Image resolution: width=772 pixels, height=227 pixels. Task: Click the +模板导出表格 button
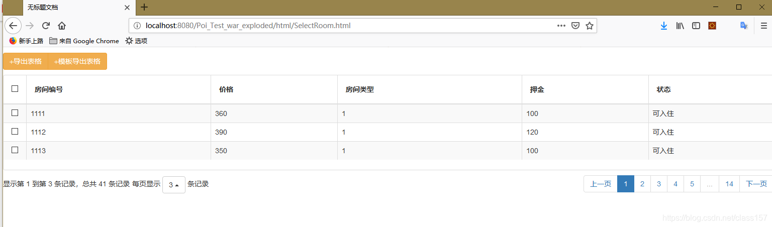pyautogui.click(x=77, y=61)
